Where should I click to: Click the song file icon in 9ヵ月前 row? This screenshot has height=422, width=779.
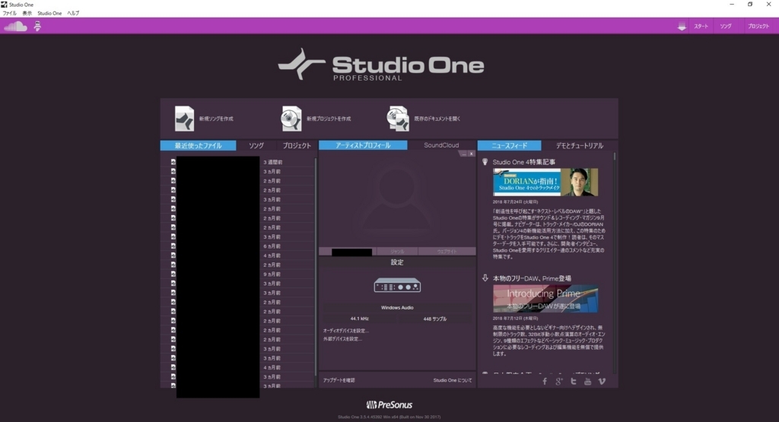click(173, 274)
